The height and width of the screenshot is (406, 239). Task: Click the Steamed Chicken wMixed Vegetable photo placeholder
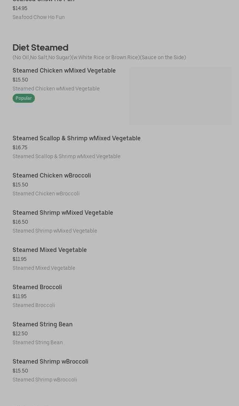tap(180, 96)
